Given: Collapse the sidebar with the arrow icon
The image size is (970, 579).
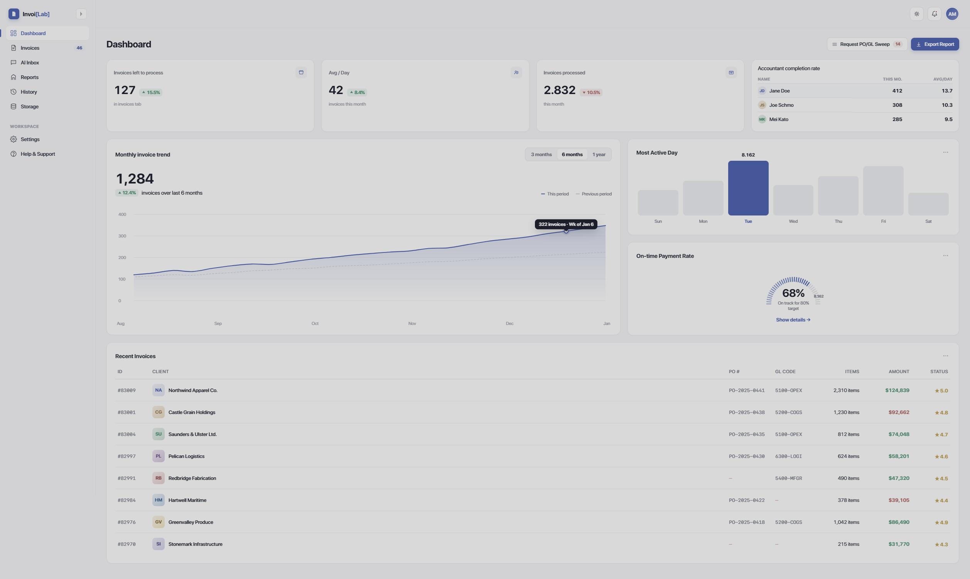Looking at the screenshot, I should click(x=81, y=14).
